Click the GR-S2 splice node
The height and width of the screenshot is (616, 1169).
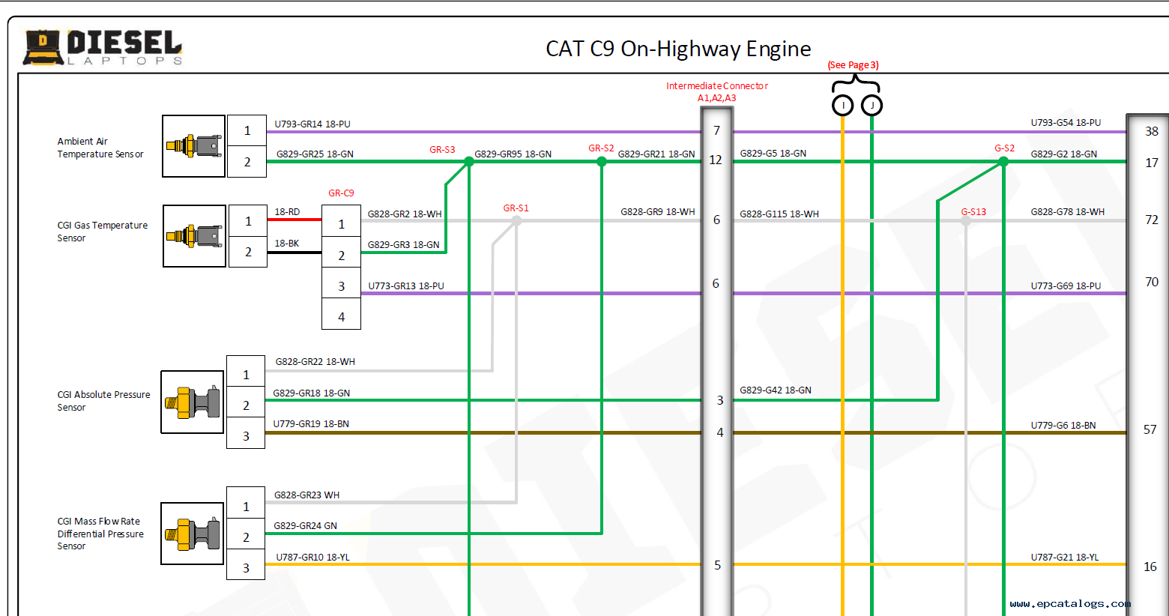point(602,161)
